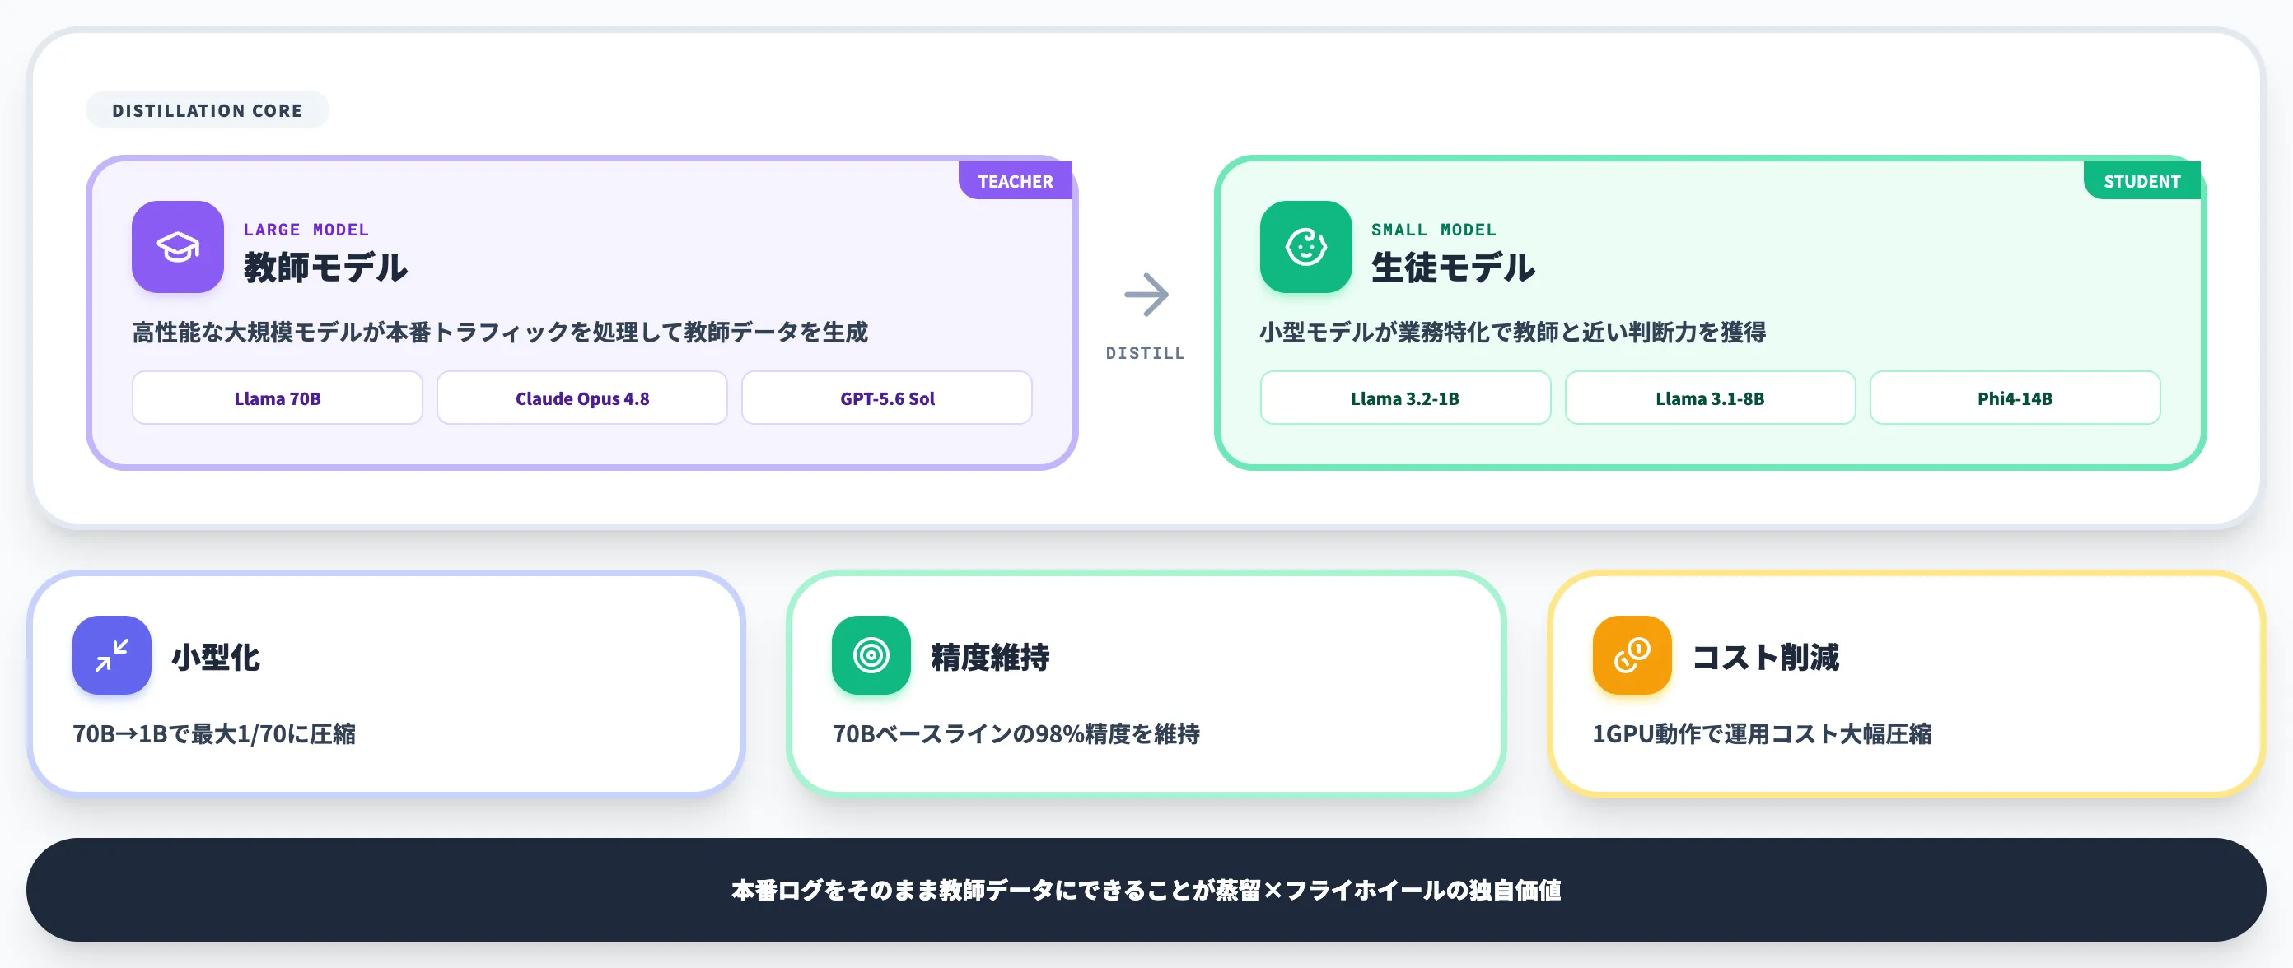Click the green baby face student icon
The height and width of the screenshot is (968, 2293).
coord(1305,247)
